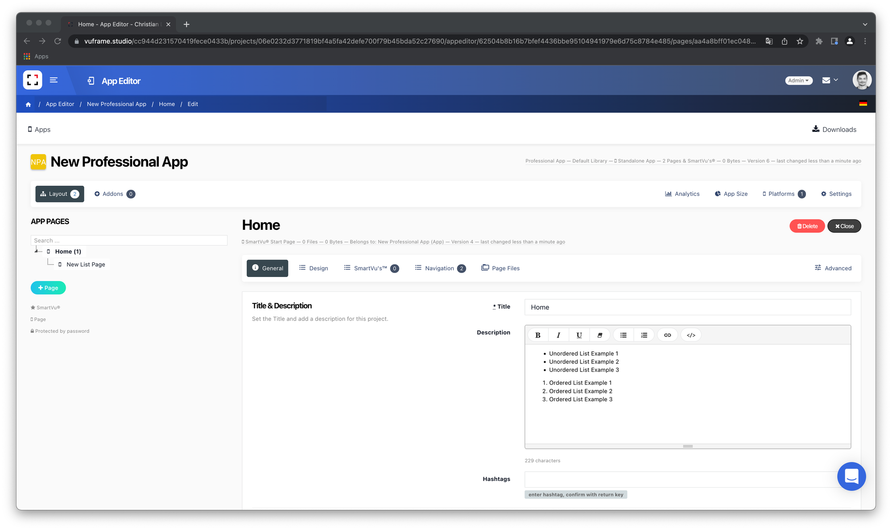Apply italic formatting in description editor
This screenshot has height=530, width=892.
pos(558,335)
